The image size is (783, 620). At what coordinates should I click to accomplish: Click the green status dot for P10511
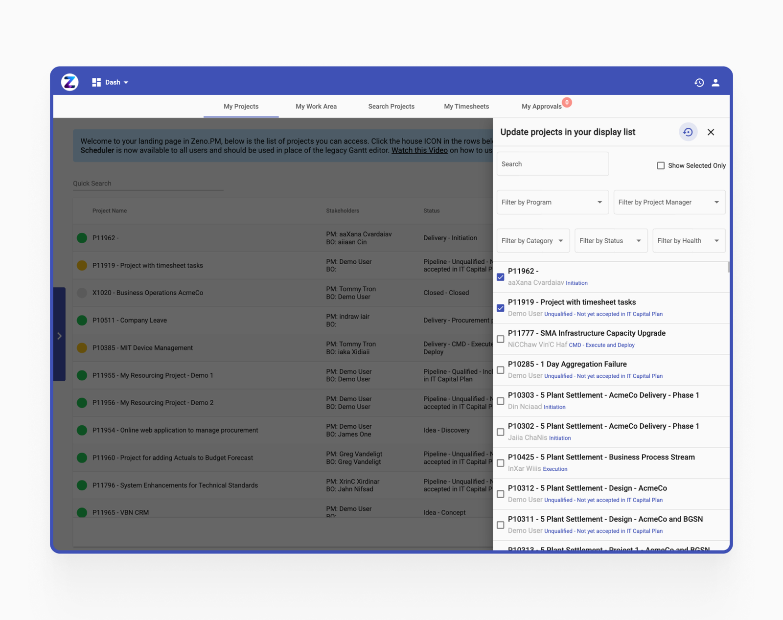pos(82,320)
